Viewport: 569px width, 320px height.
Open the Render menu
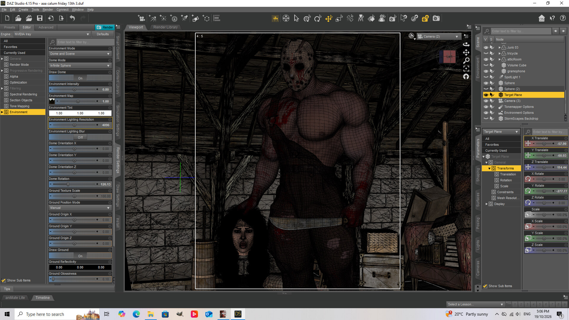(x=47, y=9)
